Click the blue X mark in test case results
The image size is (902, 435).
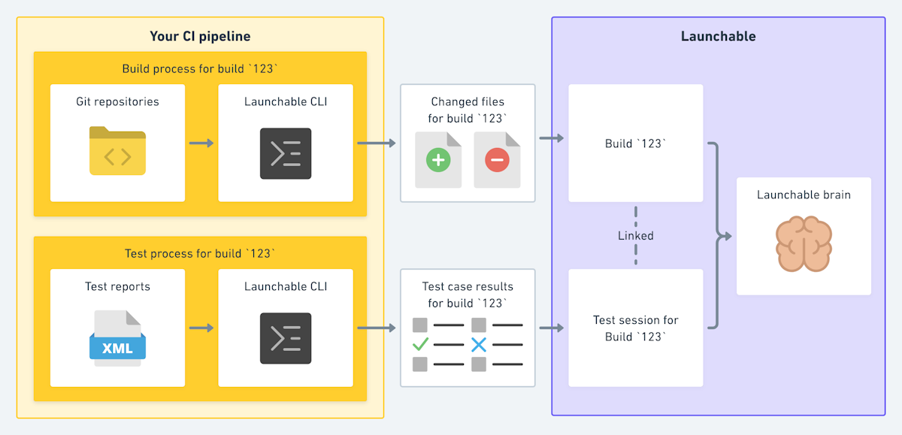479,345
